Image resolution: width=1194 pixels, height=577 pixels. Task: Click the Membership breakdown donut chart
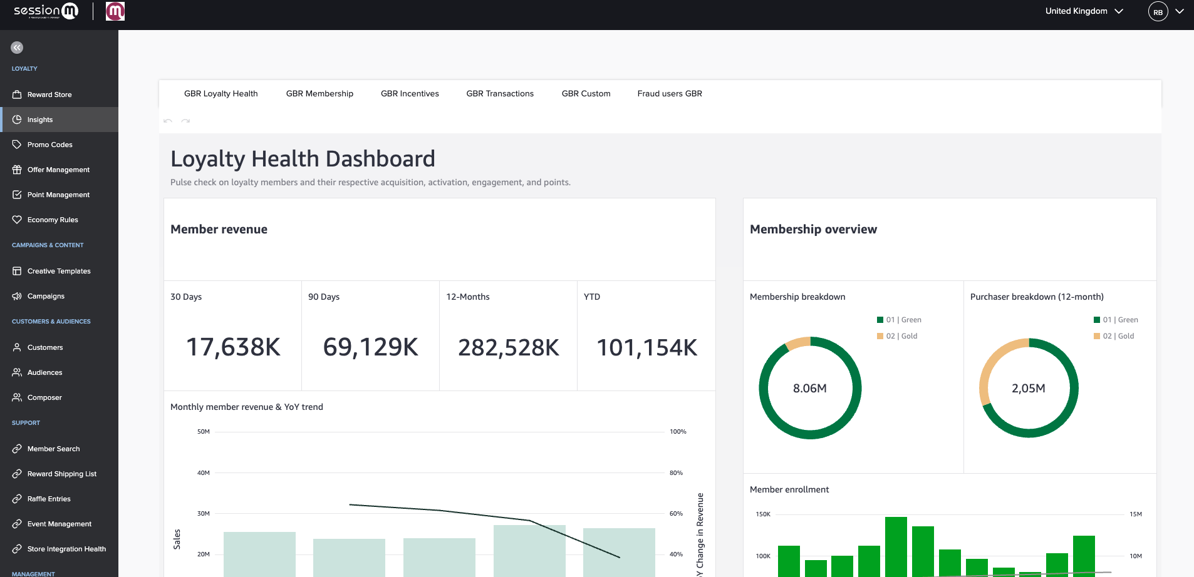[810, 388]
